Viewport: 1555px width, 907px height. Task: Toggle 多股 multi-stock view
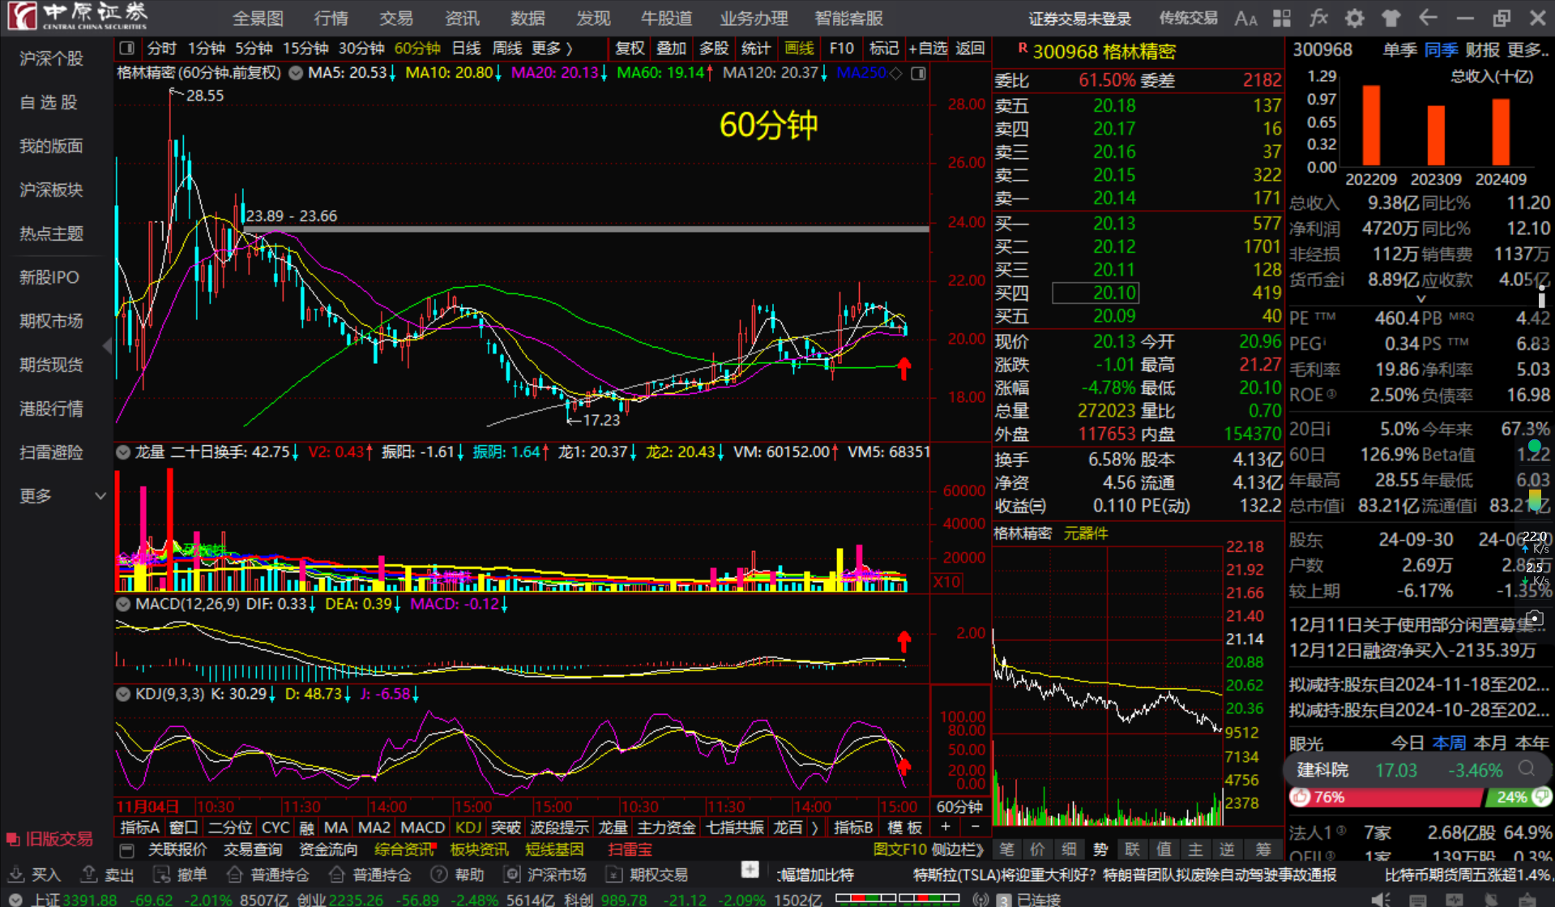[713, 49]
